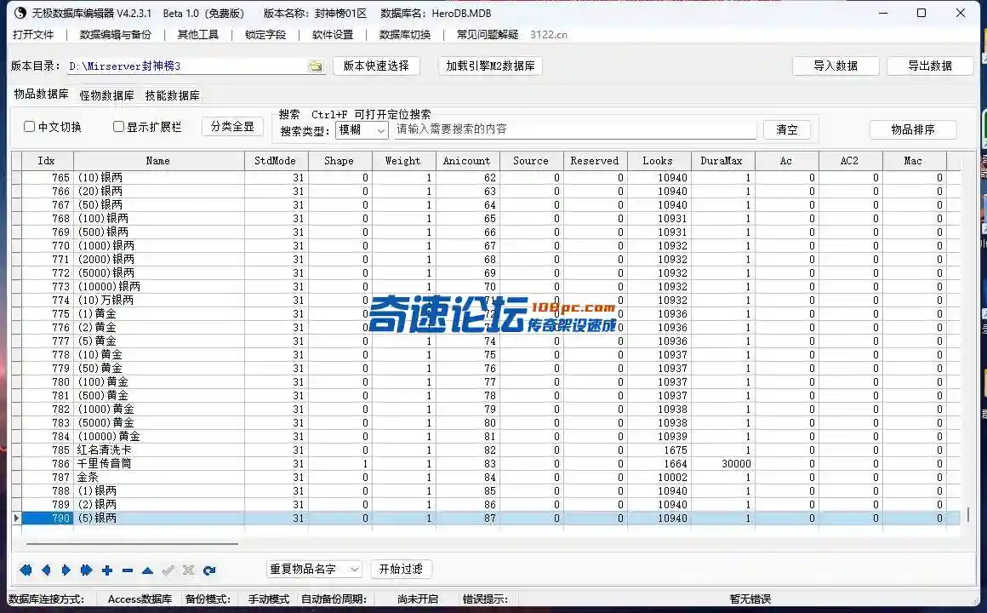
Task: Click the Source column header
Action: click(x=531, y=161)
